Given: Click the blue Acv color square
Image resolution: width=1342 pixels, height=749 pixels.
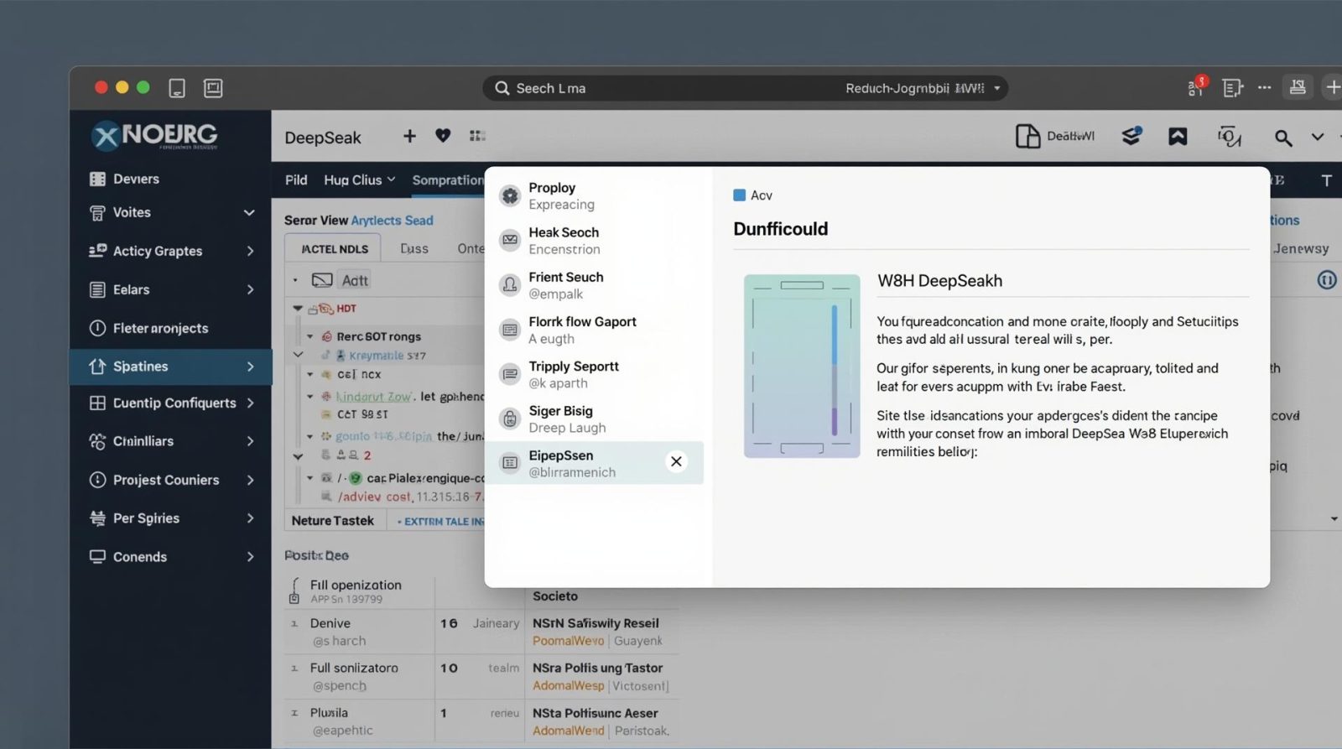Looking at the screenshot, I should tap(739, 195).
